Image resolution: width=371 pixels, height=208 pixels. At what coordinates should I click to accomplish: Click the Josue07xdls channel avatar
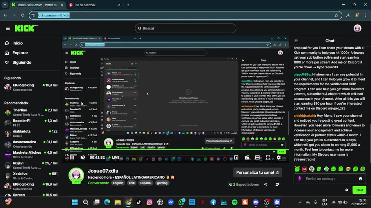tap(76, 175)
